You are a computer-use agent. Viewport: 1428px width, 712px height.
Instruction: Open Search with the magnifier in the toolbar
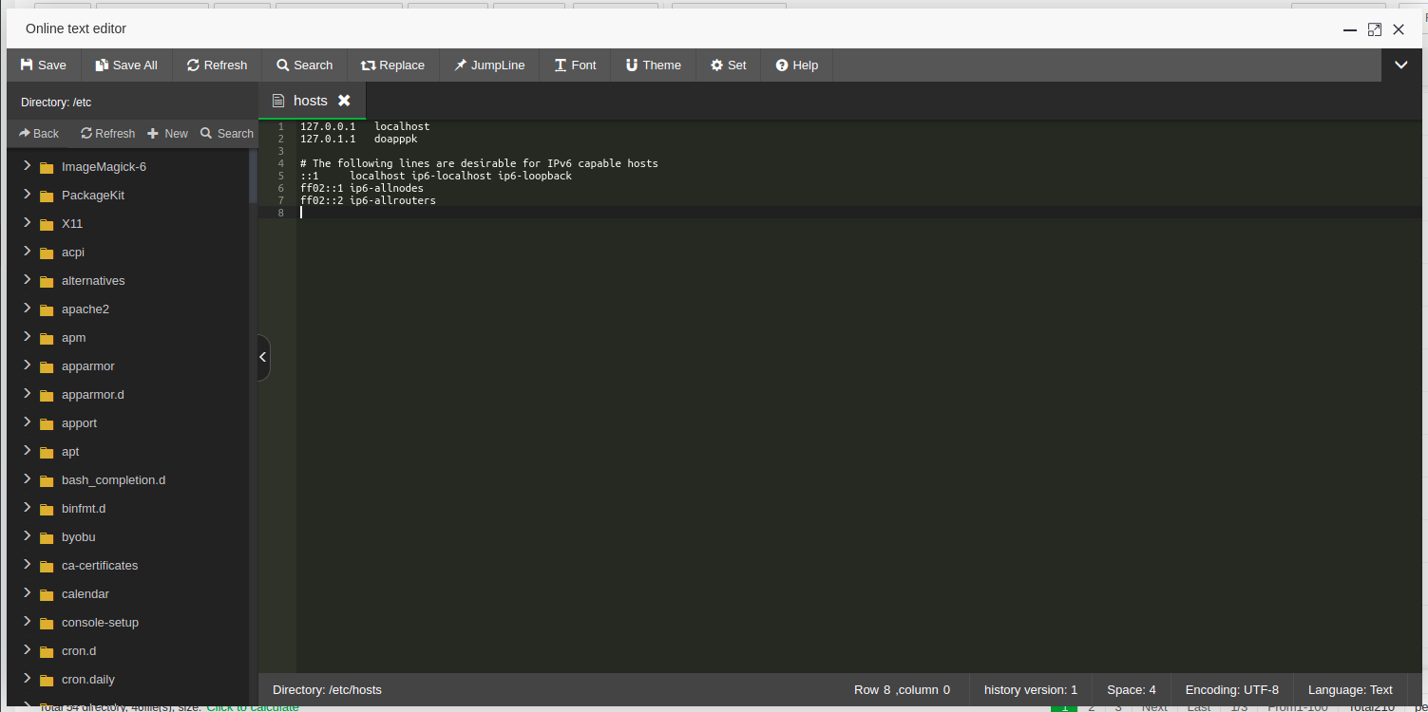(x=282, y=66)
